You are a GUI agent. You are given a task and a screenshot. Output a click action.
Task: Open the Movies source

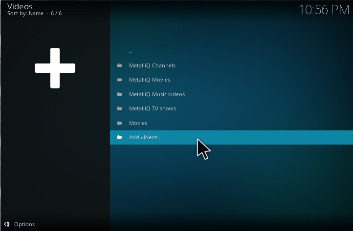[231, 123]
